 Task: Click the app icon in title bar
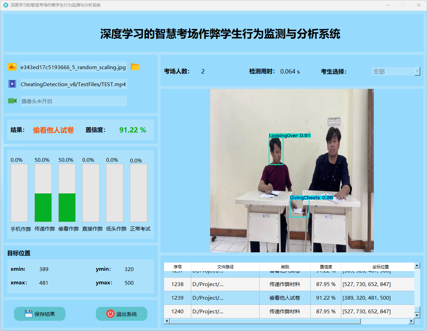coord(5,5)
